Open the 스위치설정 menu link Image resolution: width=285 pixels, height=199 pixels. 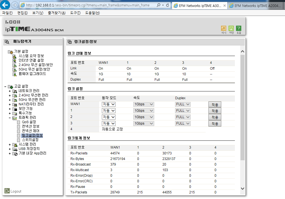click(x=30, y=140)
